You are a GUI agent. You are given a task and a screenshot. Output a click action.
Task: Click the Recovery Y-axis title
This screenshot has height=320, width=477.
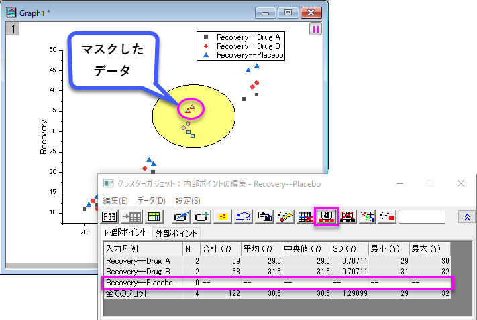point(44,137)
